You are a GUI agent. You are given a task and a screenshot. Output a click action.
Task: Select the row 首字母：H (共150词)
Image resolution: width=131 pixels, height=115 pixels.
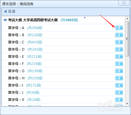[63, 78]
